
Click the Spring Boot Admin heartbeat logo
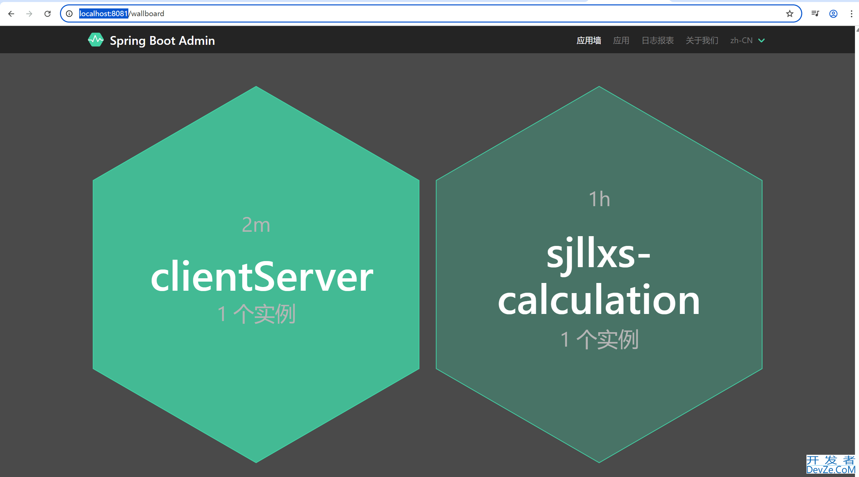click(96, 40)
